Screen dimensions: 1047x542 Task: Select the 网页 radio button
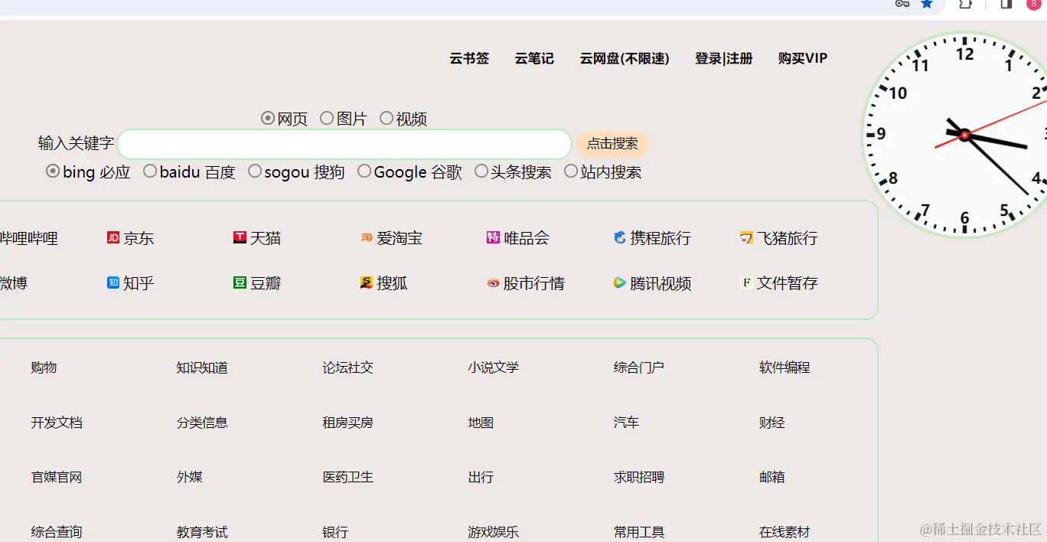point(268,118)
